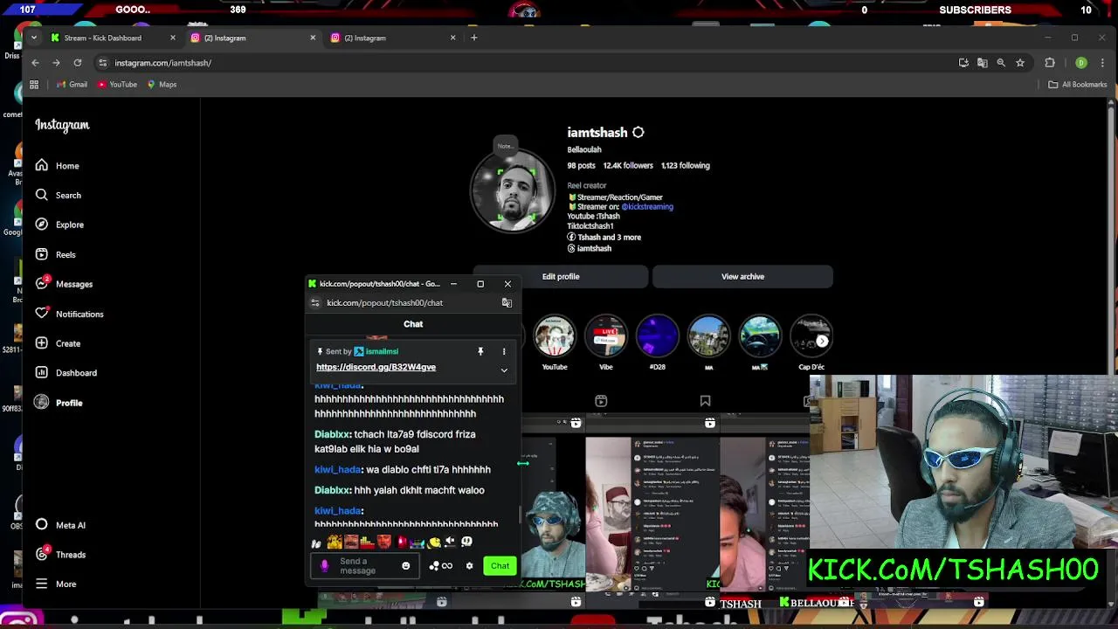The height and width of the screenshot is (629, 1118).
Task: Open chat settings gear in the Kick popout
Action: pyautogui.click(x=469, y=566)
